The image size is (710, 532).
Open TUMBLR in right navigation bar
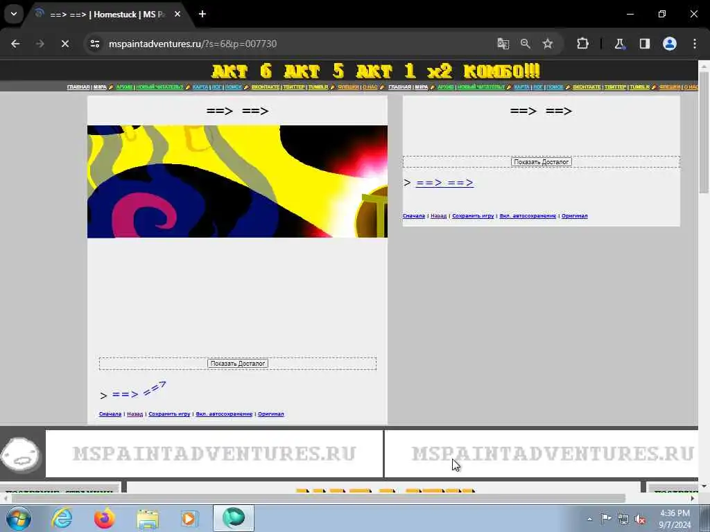pos(640,87)
